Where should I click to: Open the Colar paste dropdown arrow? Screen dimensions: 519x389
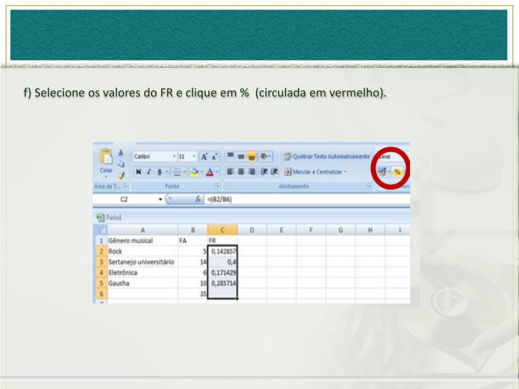coord(106,177)
